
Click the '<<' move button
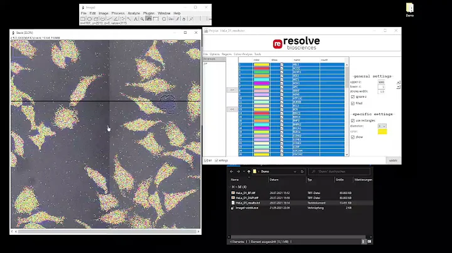(232, 109)
